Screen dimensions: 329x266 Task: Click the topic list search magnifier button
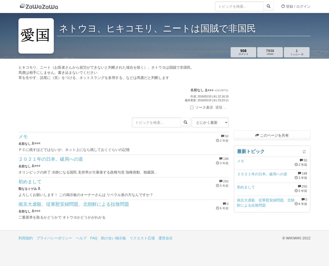[186, 122]
